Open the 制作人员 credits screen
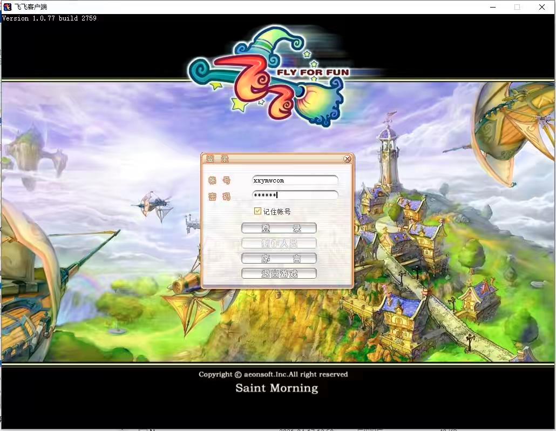The width and height of the screenshot is (556, 431). point(279,243)
